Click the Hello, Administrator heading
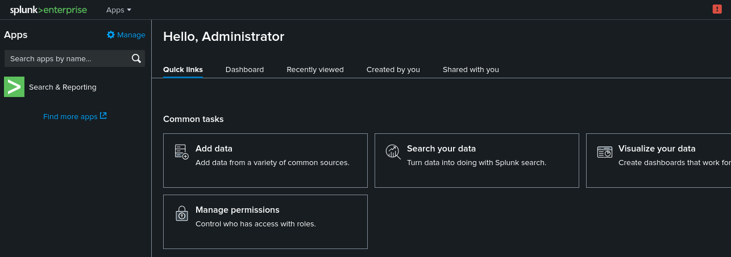This screenshot has height=257, width=731. pos(223,36)
